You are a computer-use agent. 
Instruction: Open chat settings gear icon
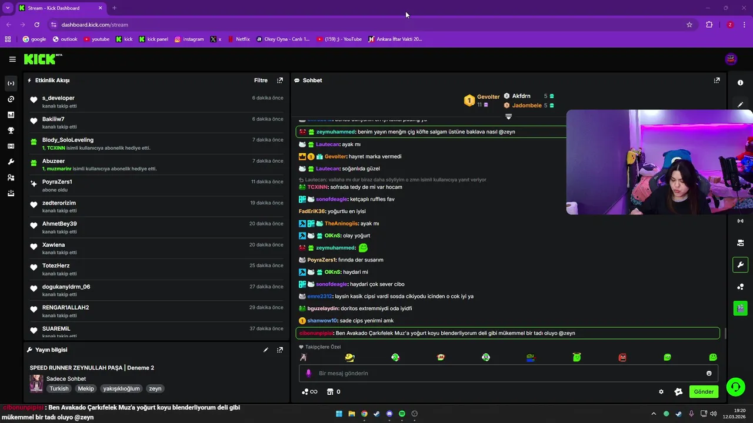(661, 392)
